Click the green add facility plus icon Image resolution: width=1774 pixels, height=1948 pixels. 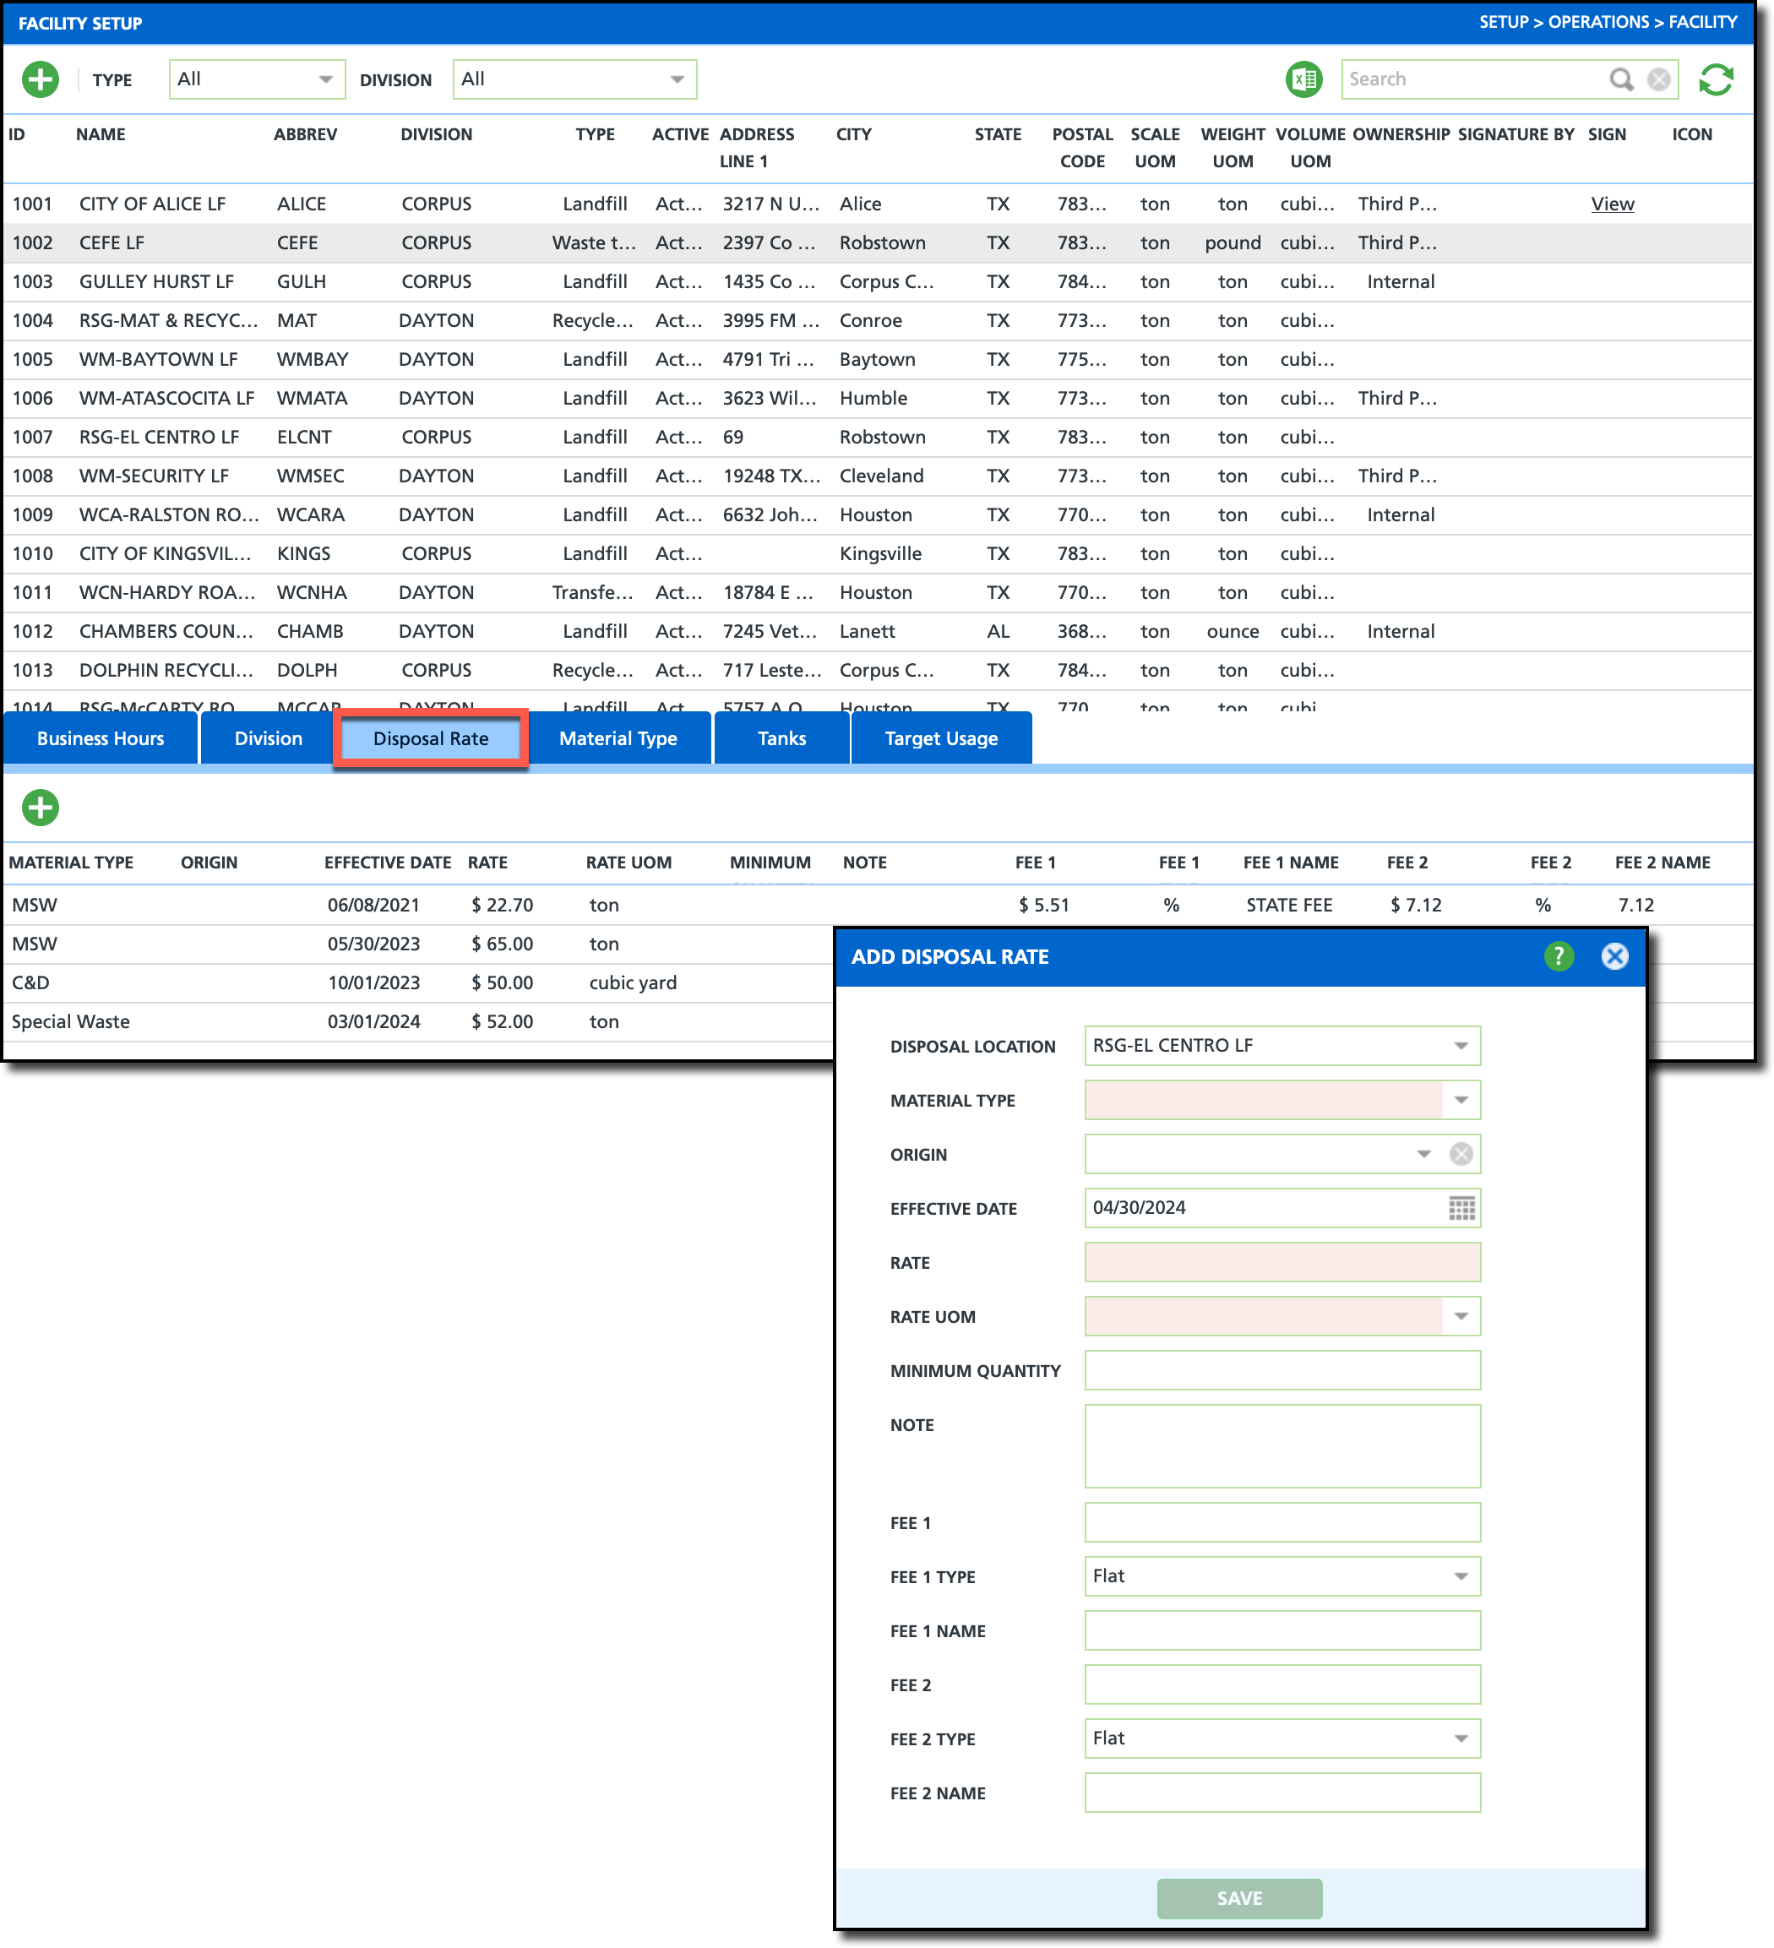(x=40, y=79)
